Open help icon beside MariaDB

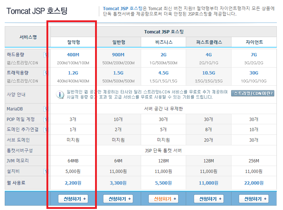[46, 109]
